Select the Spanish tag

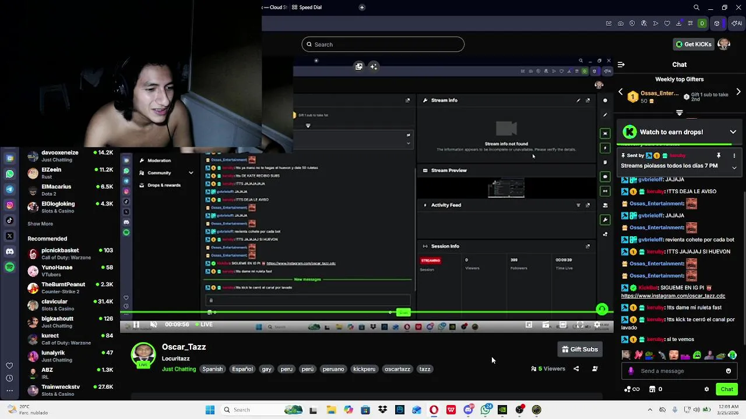[x=212, y=369]
